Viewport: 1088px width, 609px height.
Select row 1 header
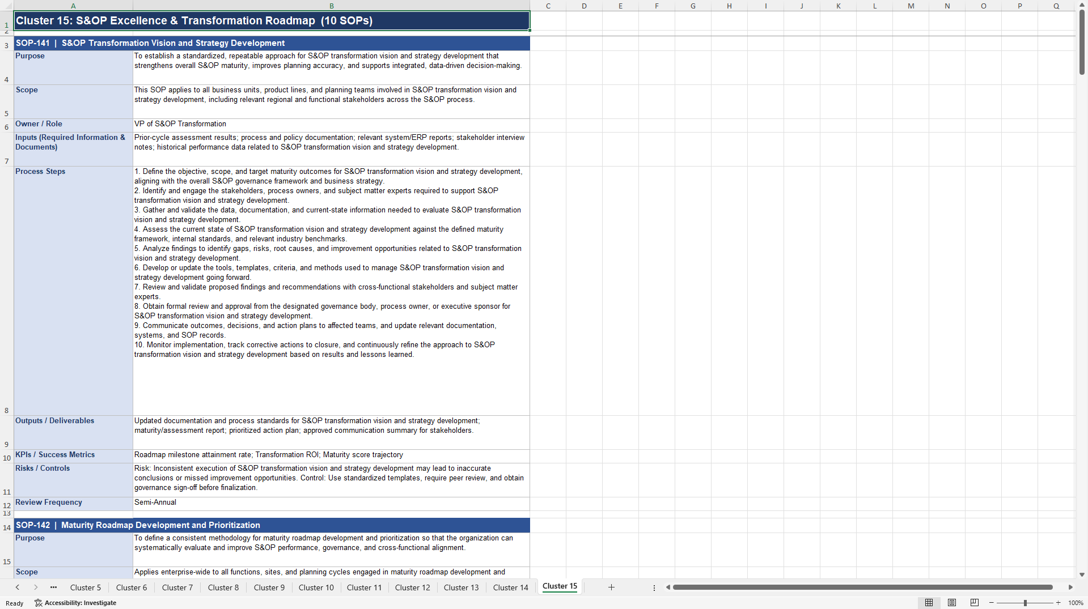click(x=7, y=21)
